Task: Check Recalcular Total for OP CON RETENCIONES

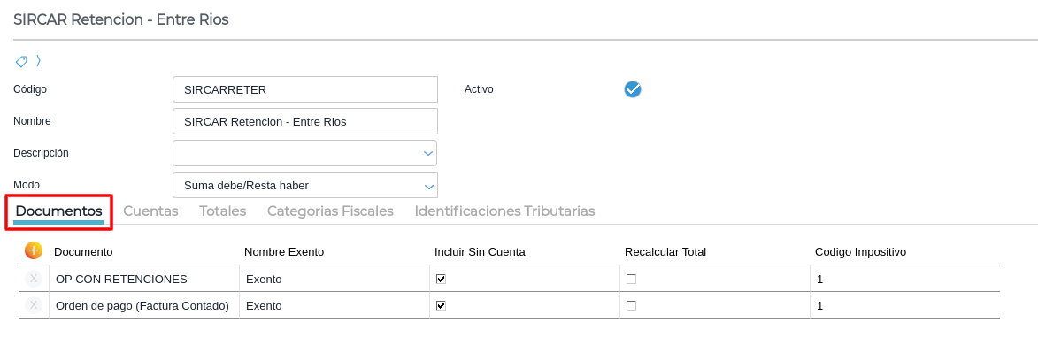Action: point(632,279)
